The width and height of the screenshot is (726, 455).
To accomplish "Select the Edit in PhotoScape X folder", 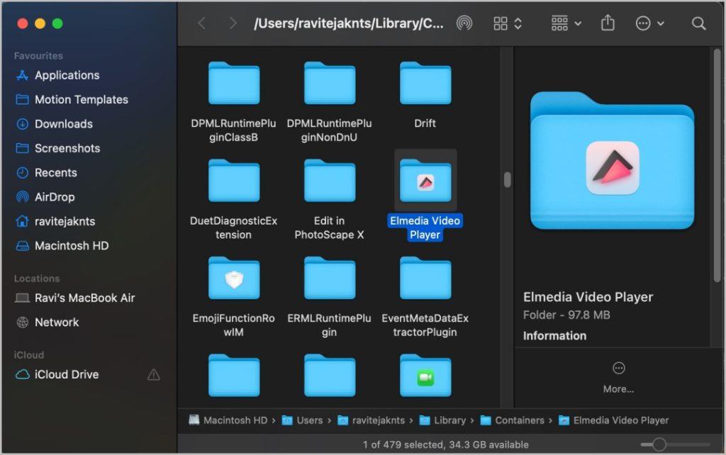I will click(x=330, y=181).
